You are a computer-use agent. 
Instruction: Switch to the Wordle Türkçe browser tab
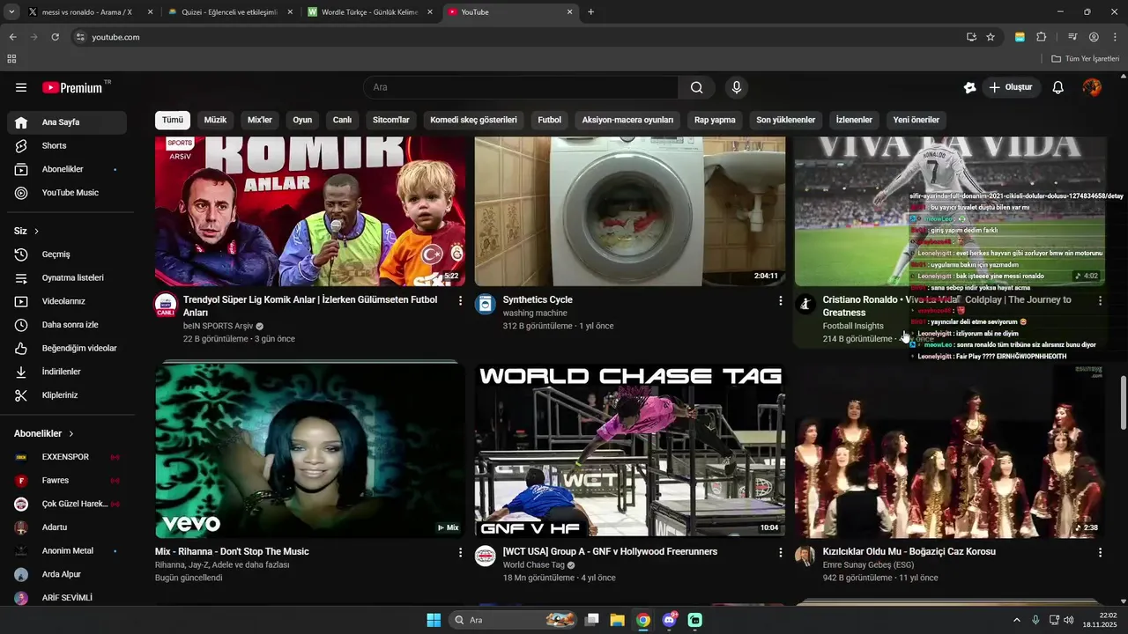pyautogui.click(x=370, y=12)
